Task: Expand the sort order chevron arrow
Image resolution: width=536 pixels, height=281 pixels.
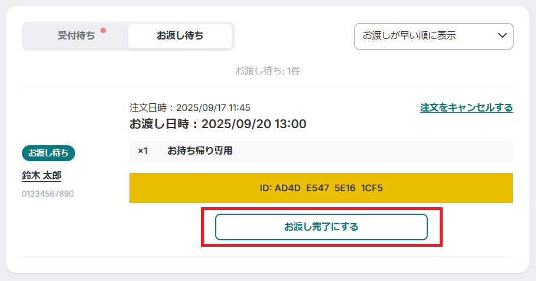Action: click(502, 35)
